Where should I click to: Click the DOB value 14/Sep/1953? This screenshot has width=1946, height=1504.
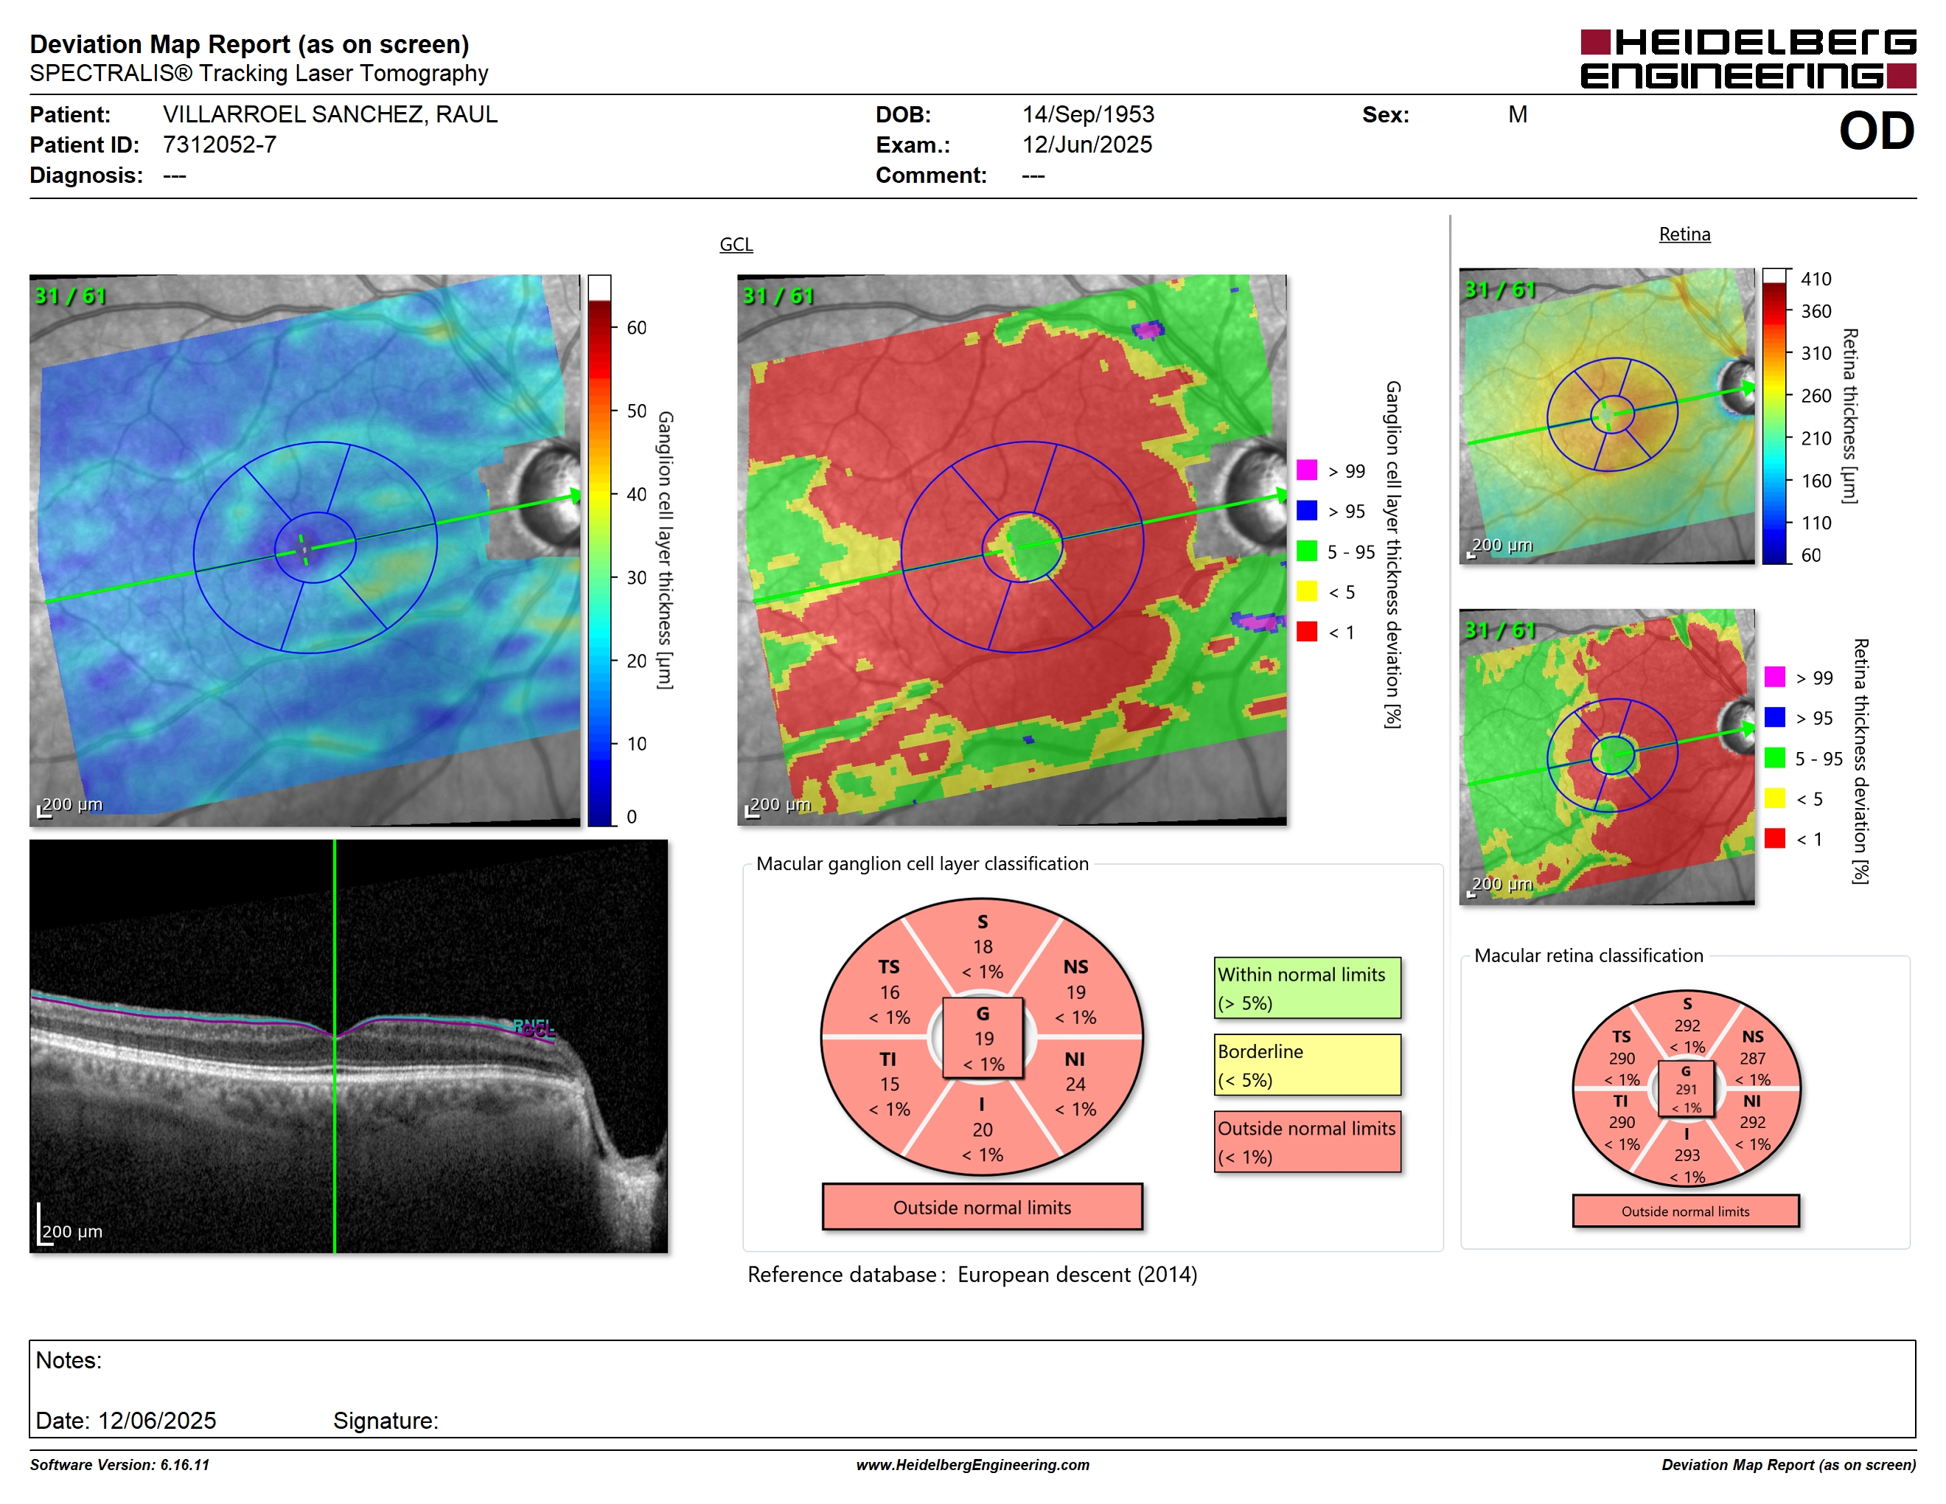1088,115
